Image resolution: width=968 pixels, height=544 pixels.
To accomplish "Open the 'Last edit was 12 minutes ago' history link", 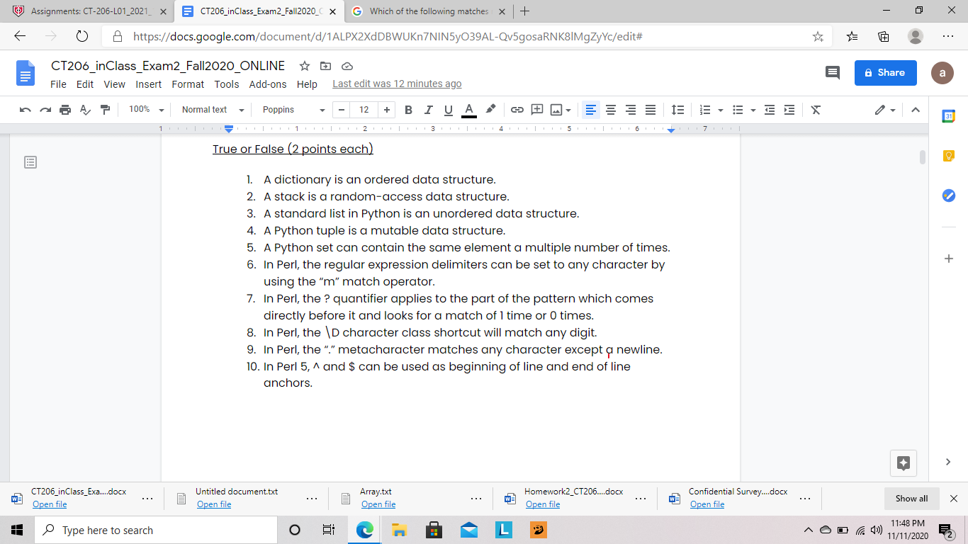I will coord(397,83).
